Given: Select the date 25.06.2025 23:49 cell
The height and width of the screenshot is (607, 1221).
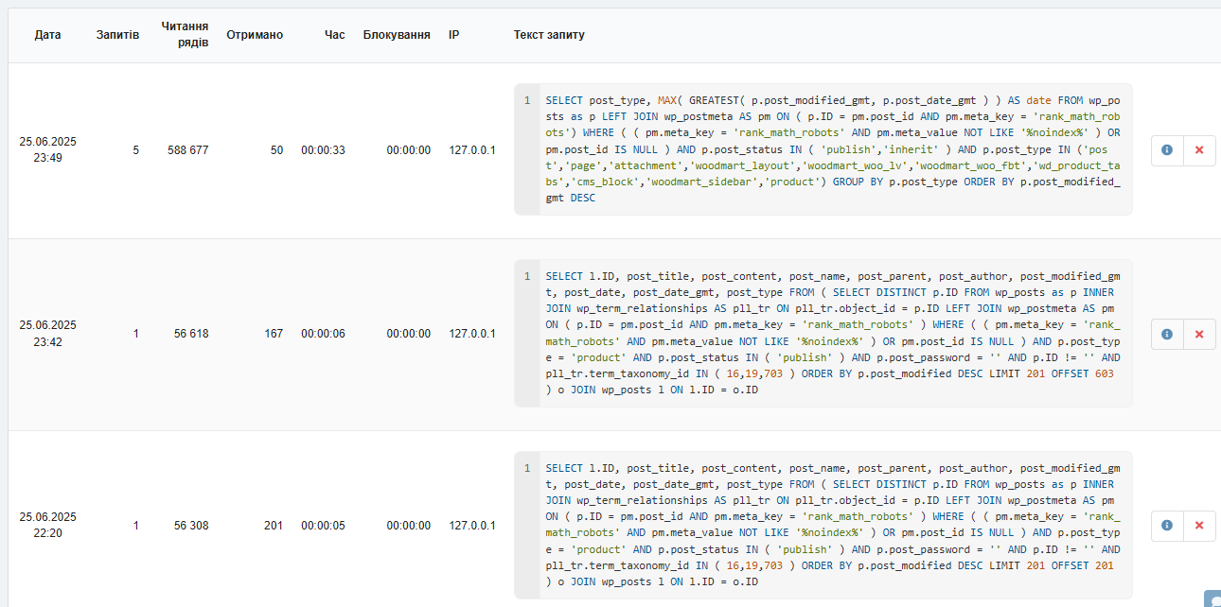Looking at the screenshot, I should pos(48,150).
